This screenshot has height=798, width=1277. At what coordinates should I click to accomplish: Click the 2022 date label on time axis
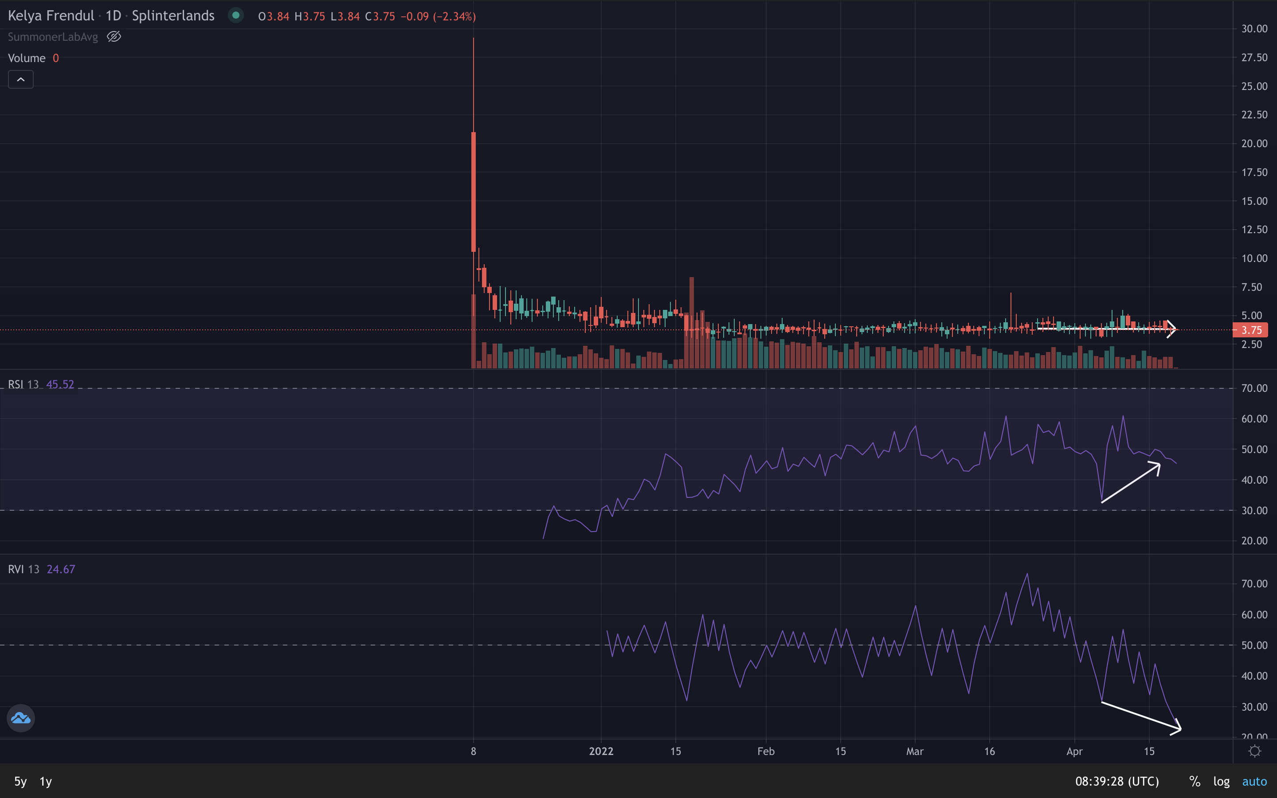pos(601,751)
